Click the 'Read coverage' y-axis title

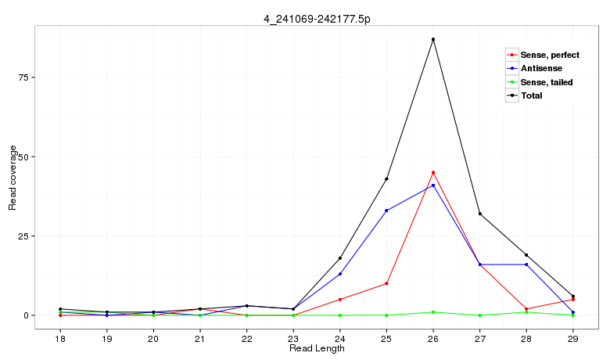13,178
